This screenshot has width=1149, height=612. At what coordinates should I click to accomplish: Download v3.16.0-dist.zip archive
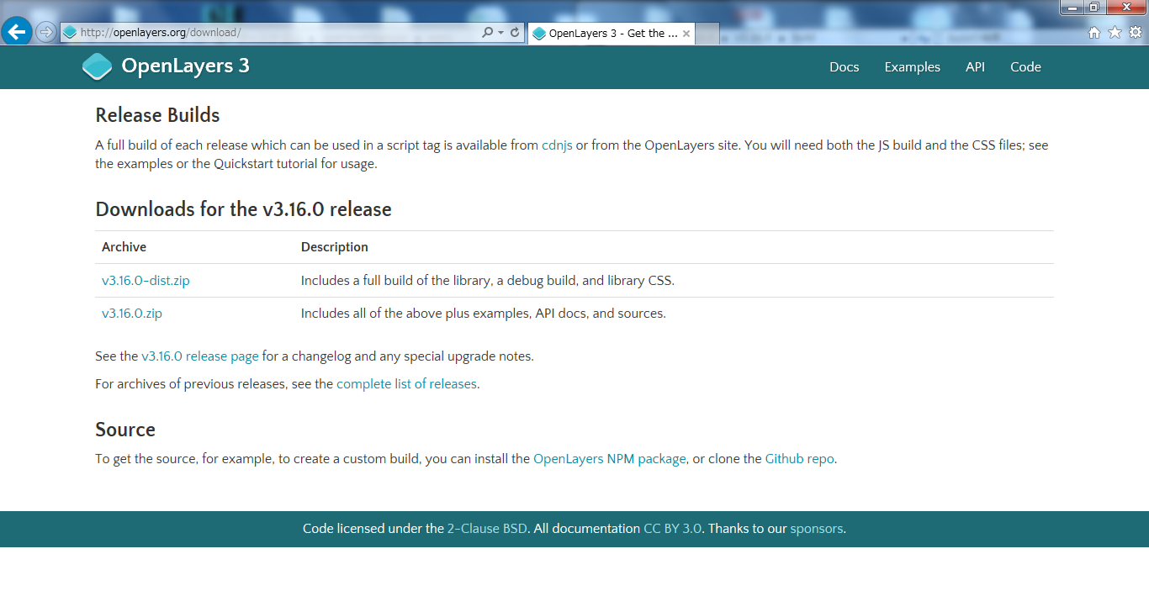click(x=146, y=281)
